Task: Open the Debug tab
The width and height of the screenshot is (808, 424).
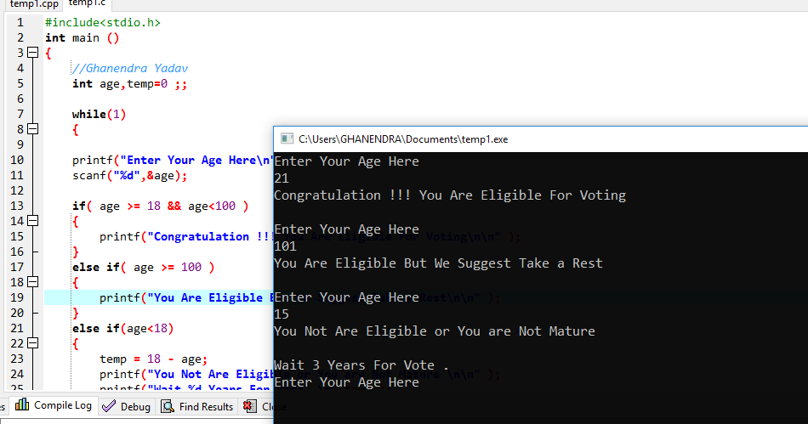Action: 126,406
